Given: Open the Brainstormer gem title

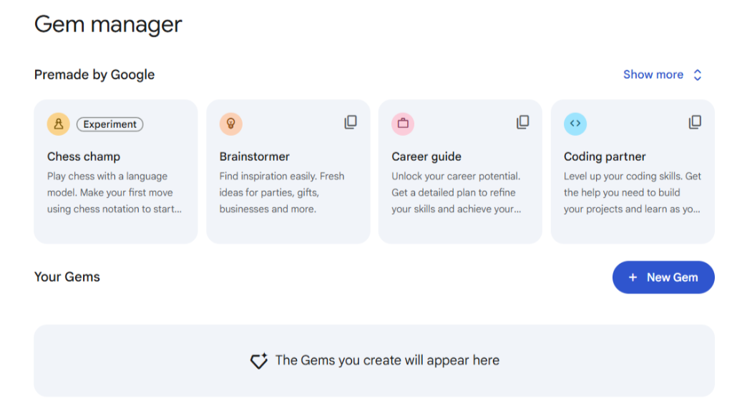Looking at the screenshot, I should (255, 157).
